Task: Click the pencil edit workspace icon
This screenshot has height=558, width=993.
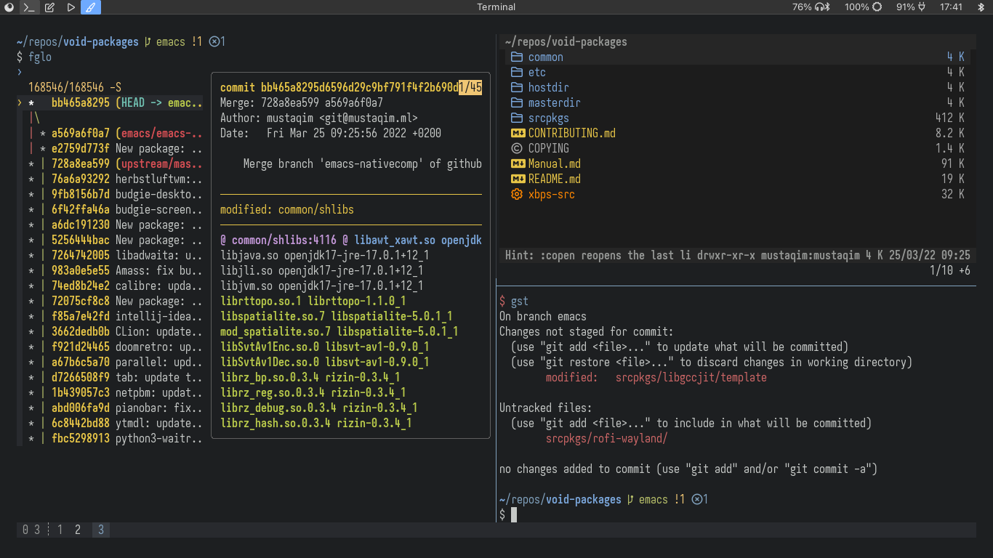Action: (x=49, y=7)
